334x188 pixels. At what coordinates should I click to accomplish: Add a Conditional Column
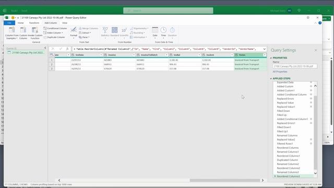55,28
